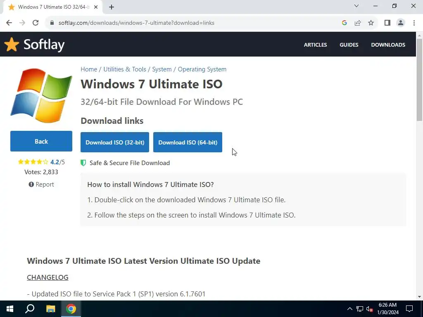Click the muted volume tray icon
This screenshot has width=423, height=317.
coord(370,309)
